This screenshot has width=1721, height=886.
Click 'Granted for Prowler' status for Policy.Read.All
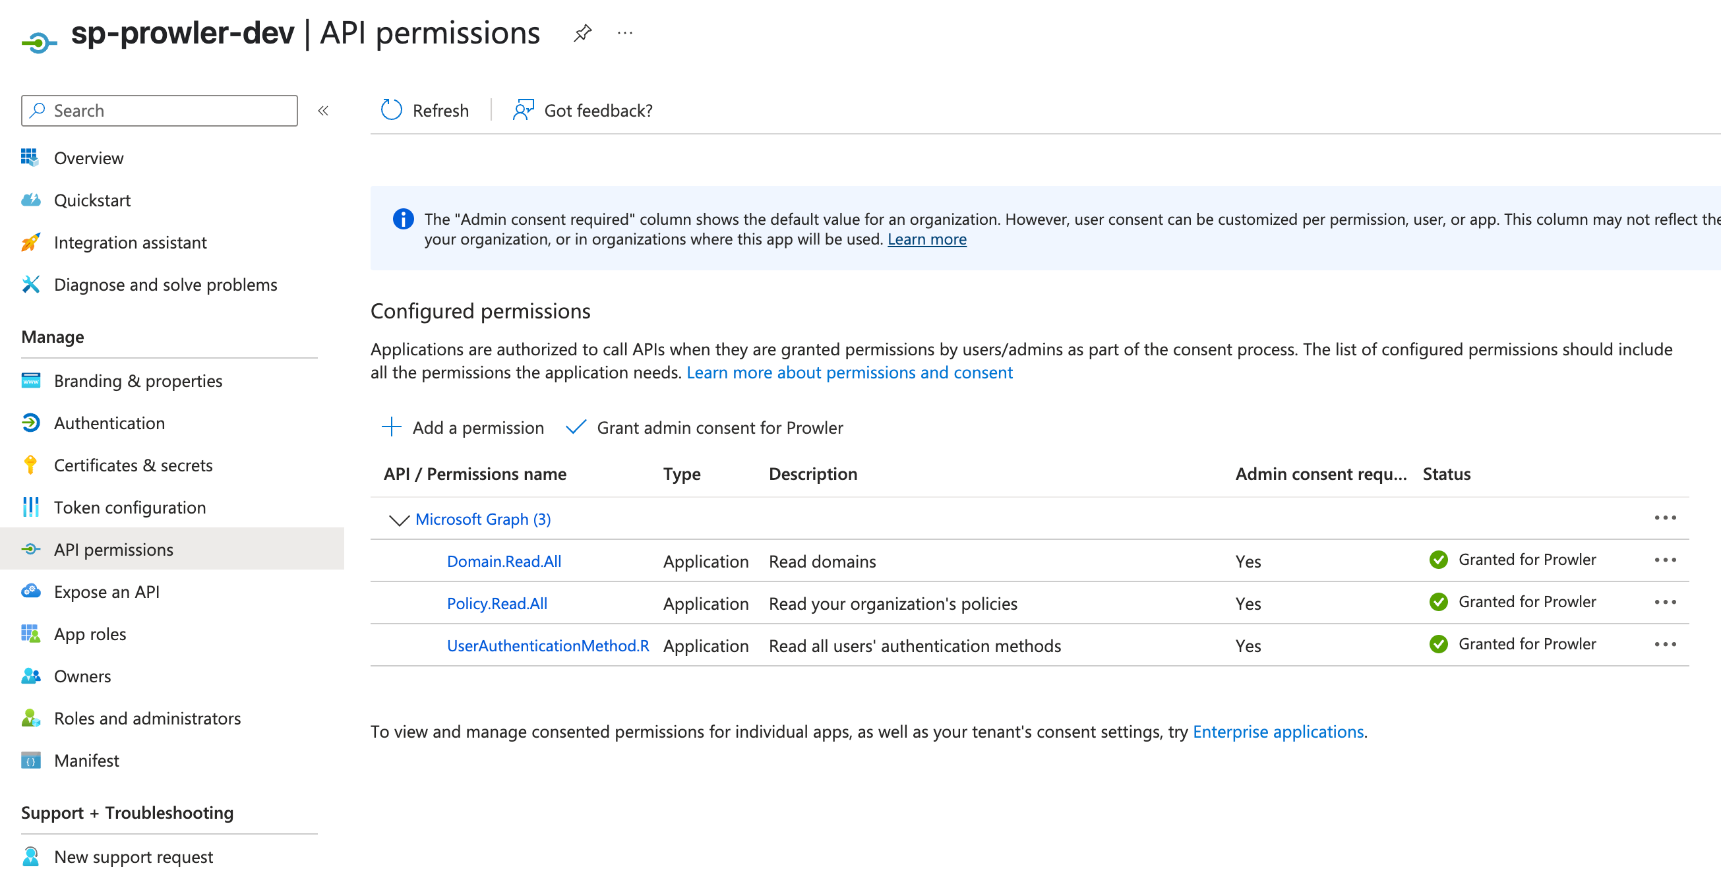[x=1526, y=601]
